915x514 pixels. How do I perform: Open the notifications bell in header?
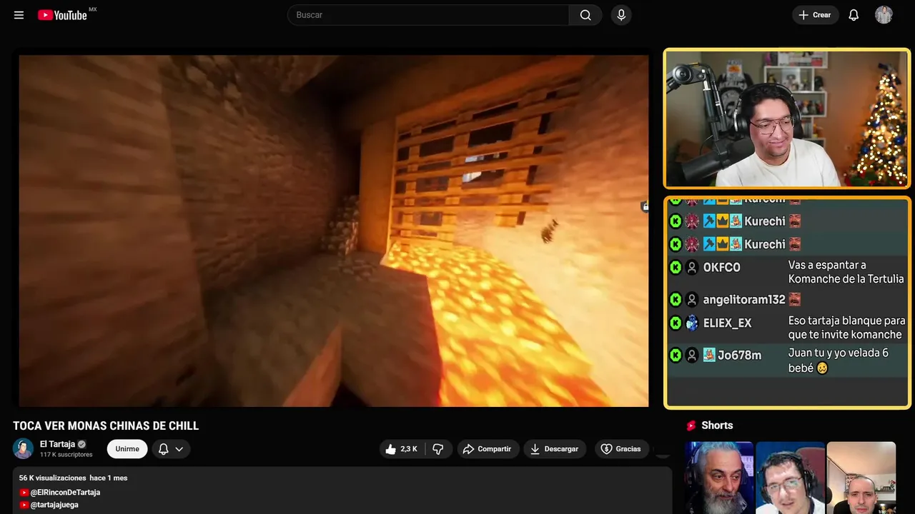[854, 15]
